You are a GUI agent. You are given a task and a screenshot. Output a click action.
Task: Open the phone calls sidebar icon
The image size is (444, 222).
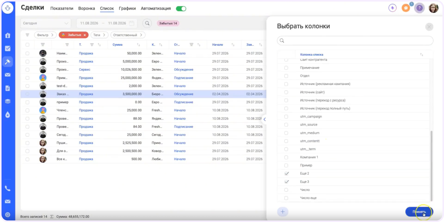tap(8, 188)
